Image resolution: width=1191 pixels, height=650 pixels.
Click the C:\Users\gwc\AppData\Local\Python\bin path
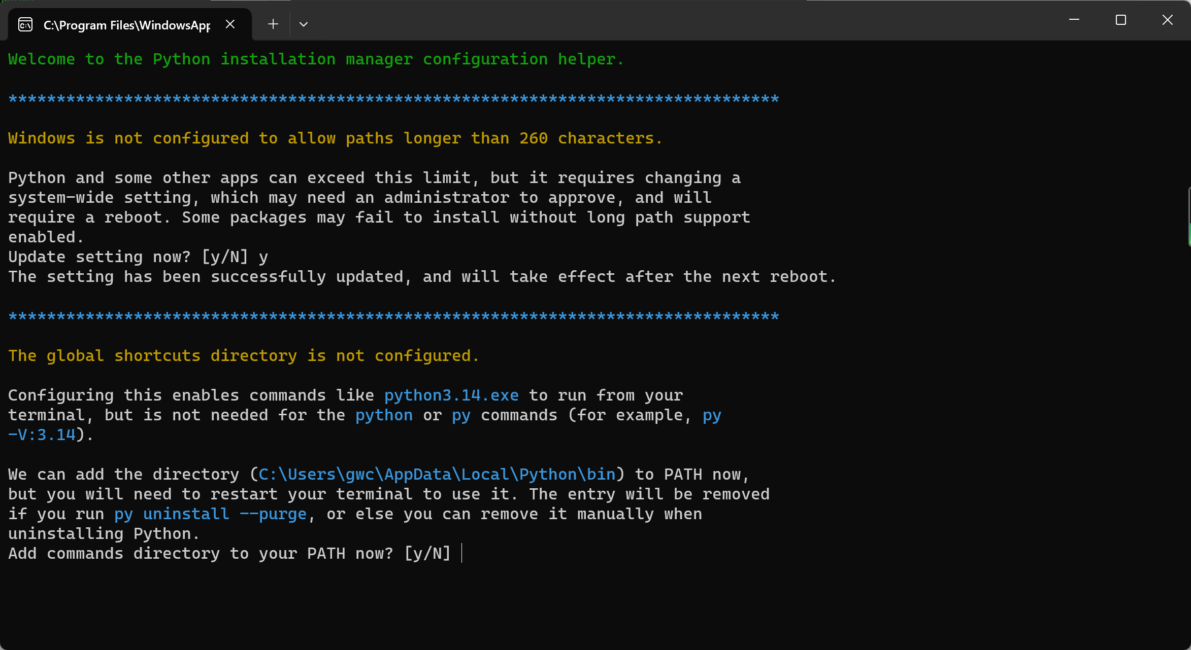tap(437, 474)
